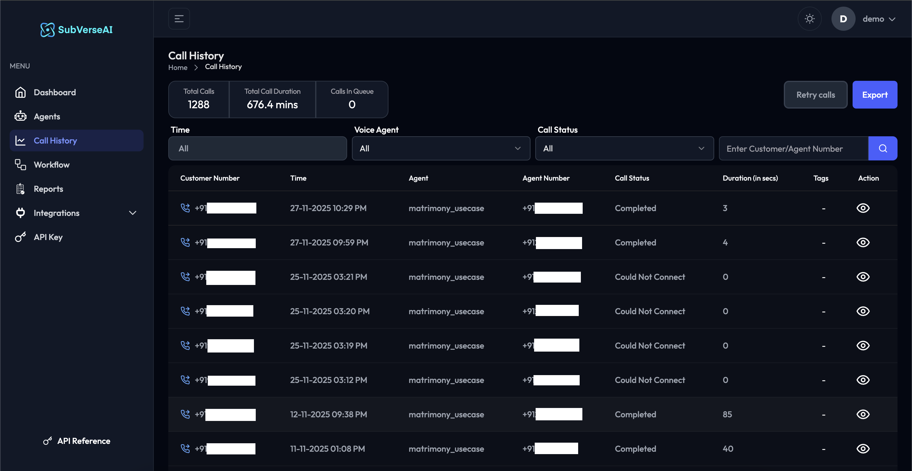Click the Retry calls button

pyautogui.click(x=815, y=95)
